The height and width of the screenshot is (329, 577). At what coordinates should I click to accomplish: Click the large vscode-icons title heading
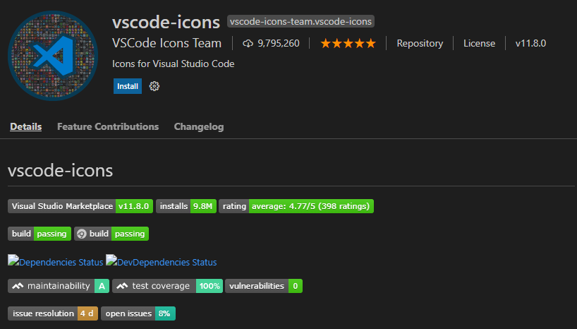tap(166, 22)
